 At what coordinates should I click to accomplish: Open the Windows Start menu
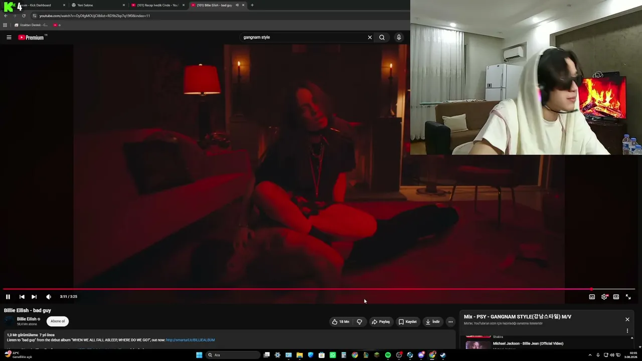coord(199,355)
